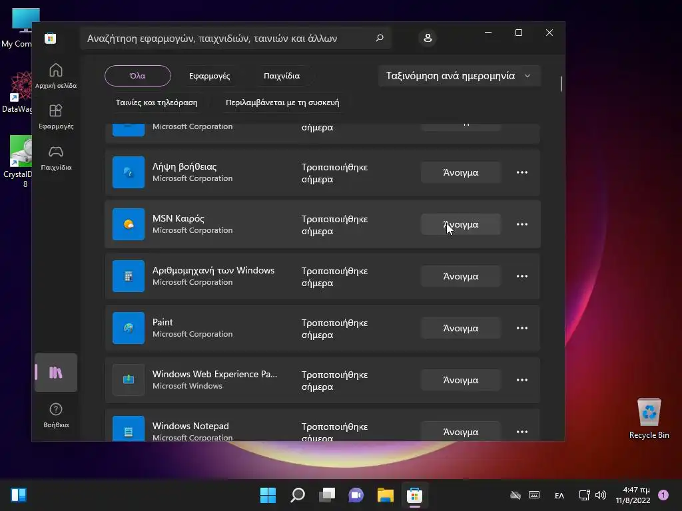Click Άνοιγμα for MSN Καιρός
682x511 pixels.
point(461,224)
